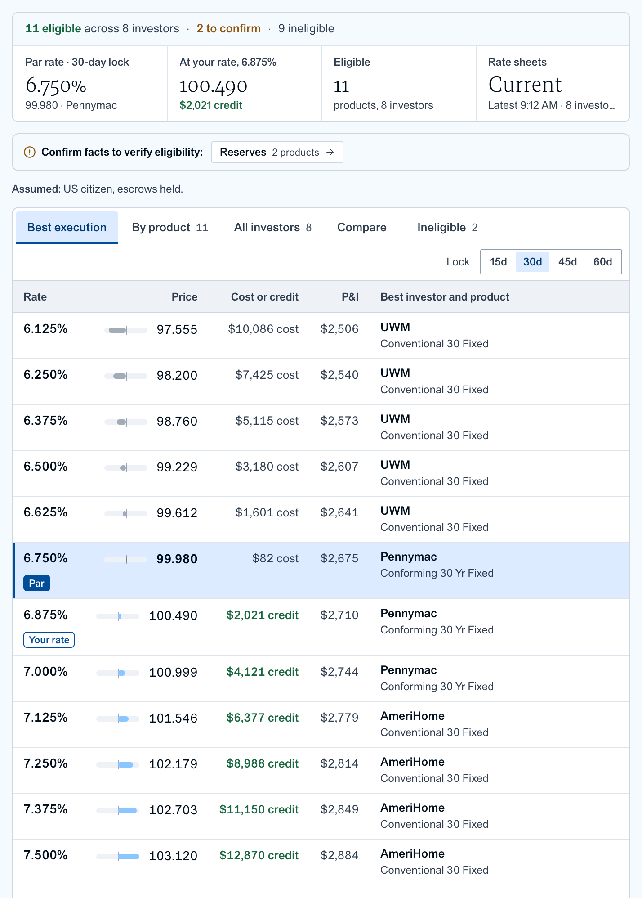This screenshot has height=898, width=642.
Task: Open the Ineligible tab
Action: pos(447,228)
